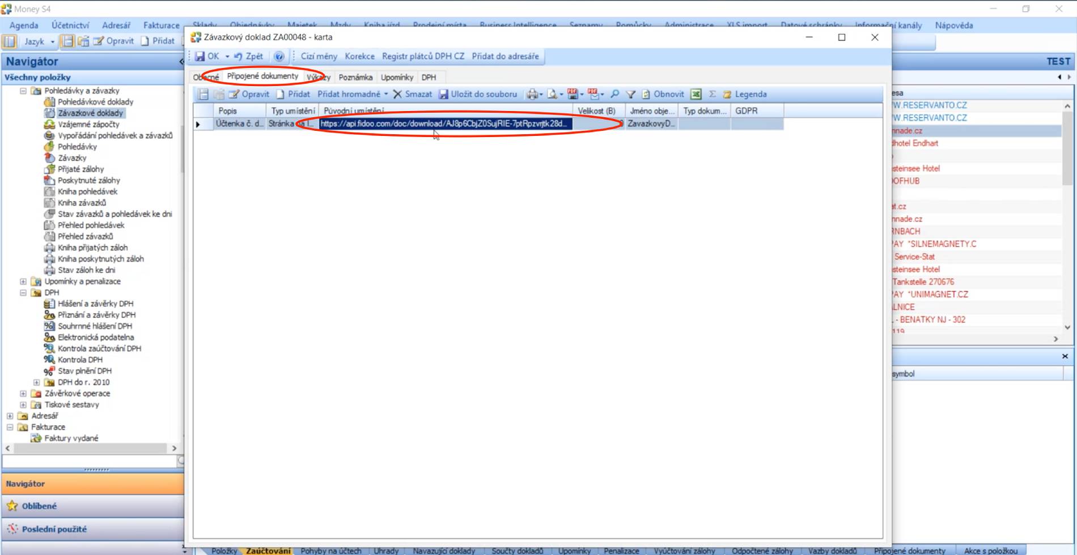Click the sigma sum icon
1077x555 pixels.
[x=713, y=94]
